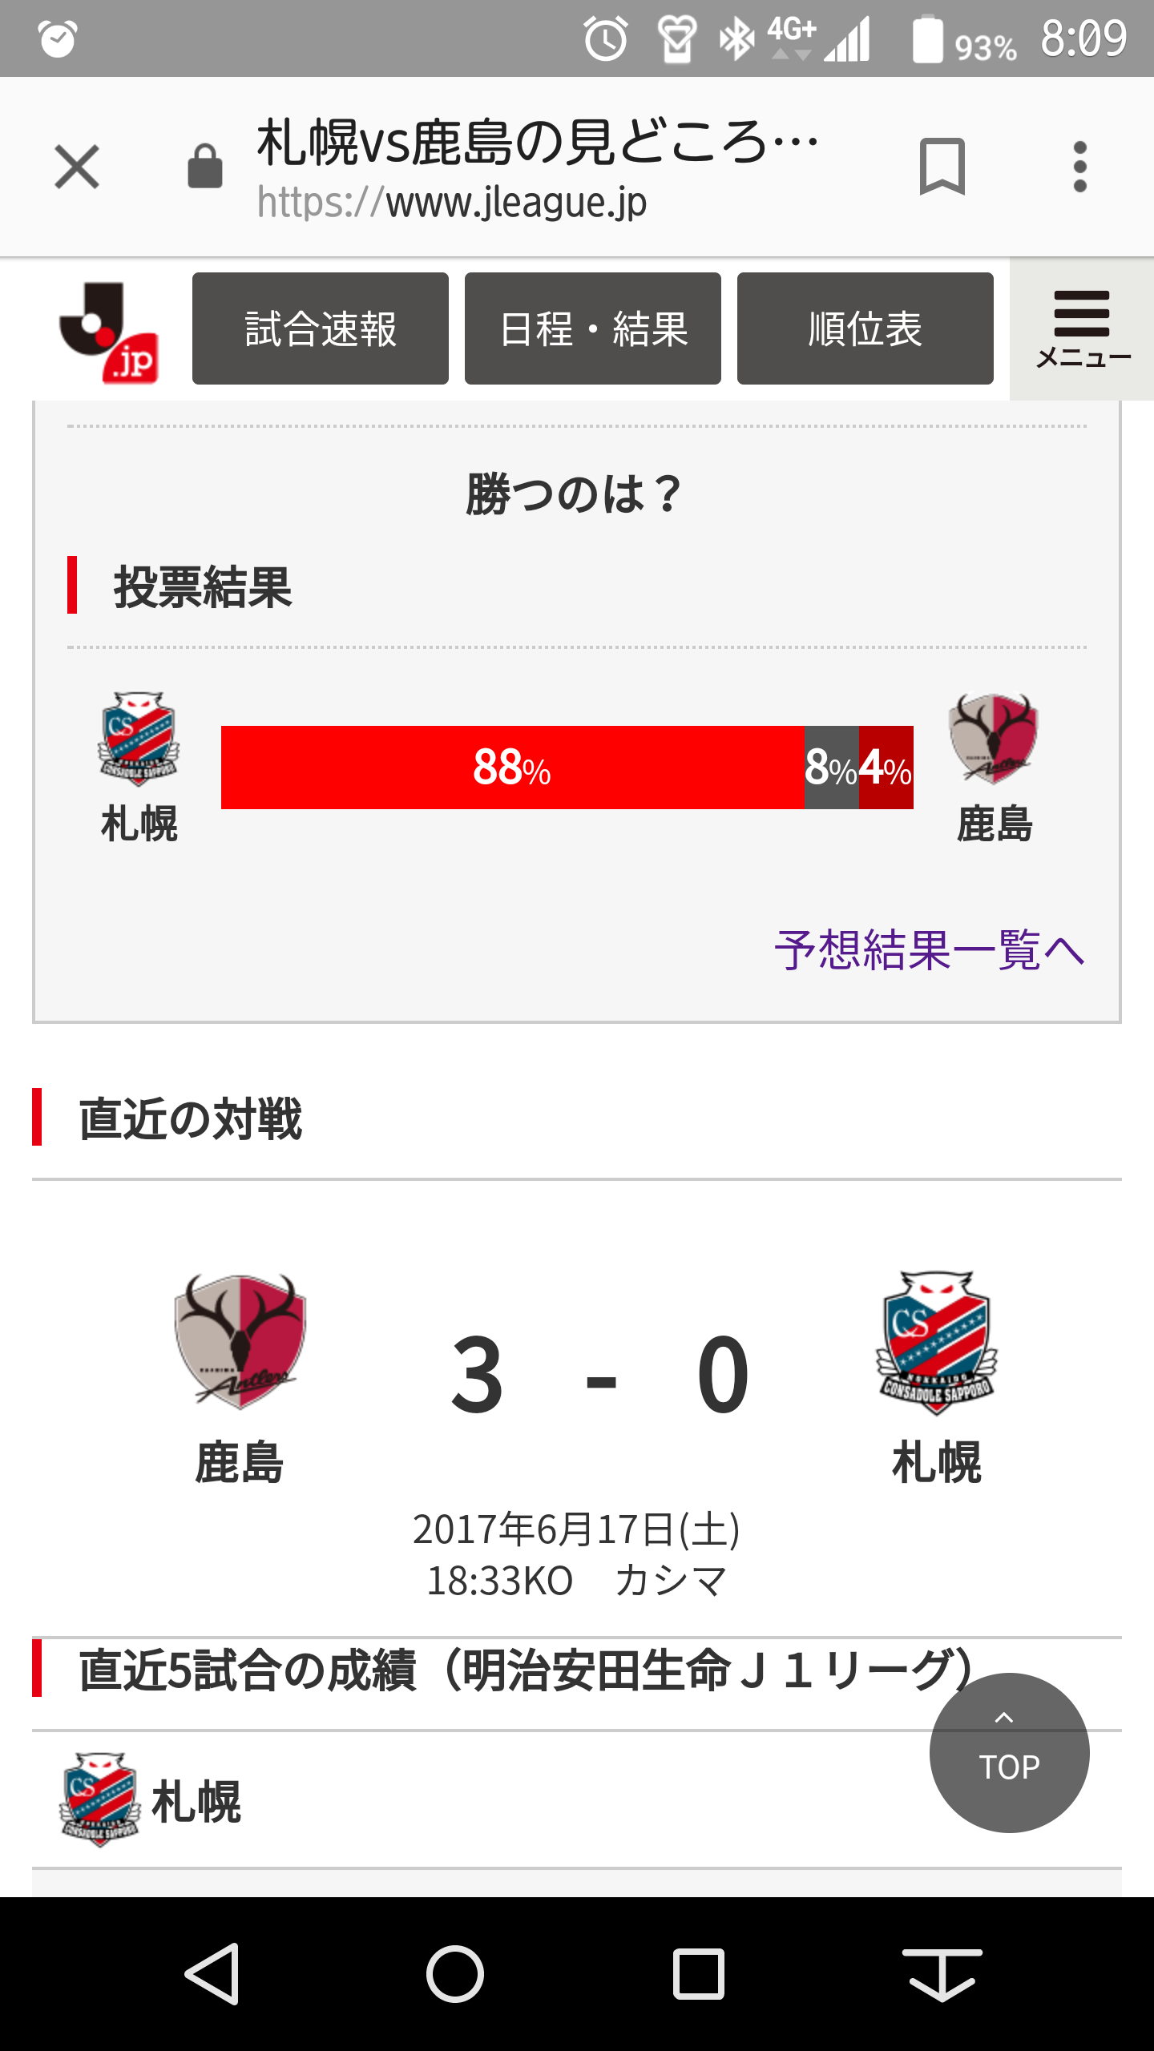Close the browser tab with X icon
The height and width of the screenshot is (2051, 1154).
77,167
